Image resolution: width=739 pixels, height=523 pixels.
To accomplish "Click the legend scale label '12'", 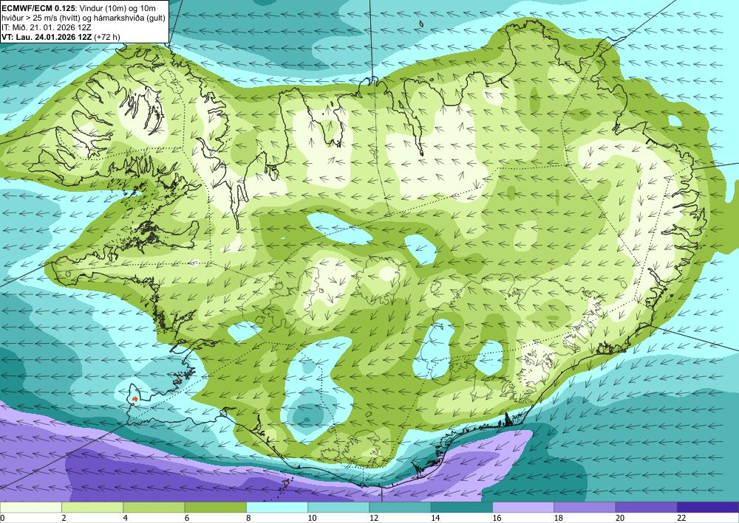I will (374, 518).
